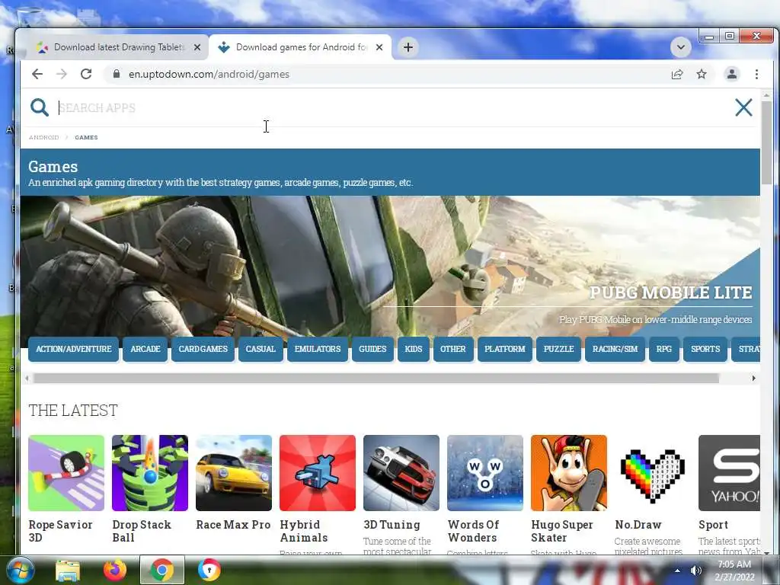Open Card Games category
Viewport: 780px width, 585px height.
[x=203, y=349]
